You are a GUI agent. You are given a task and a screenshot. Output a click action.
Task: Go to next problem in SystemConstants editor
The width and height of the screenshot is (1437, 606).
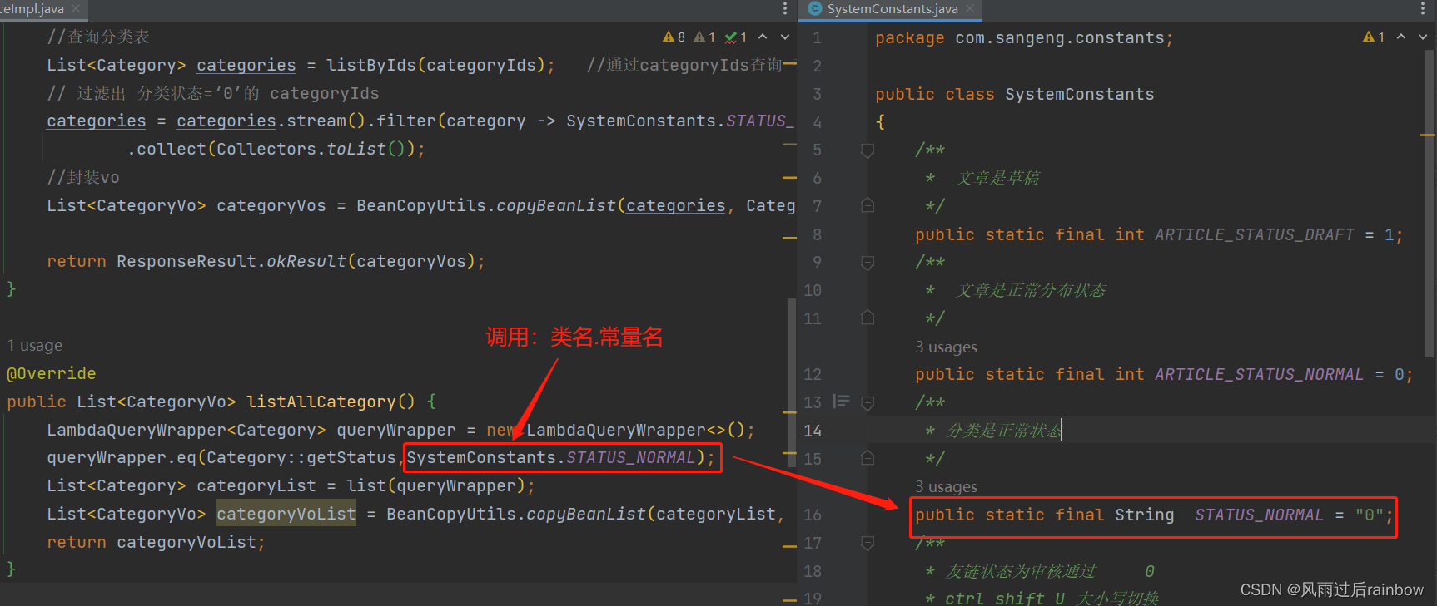1423,37
